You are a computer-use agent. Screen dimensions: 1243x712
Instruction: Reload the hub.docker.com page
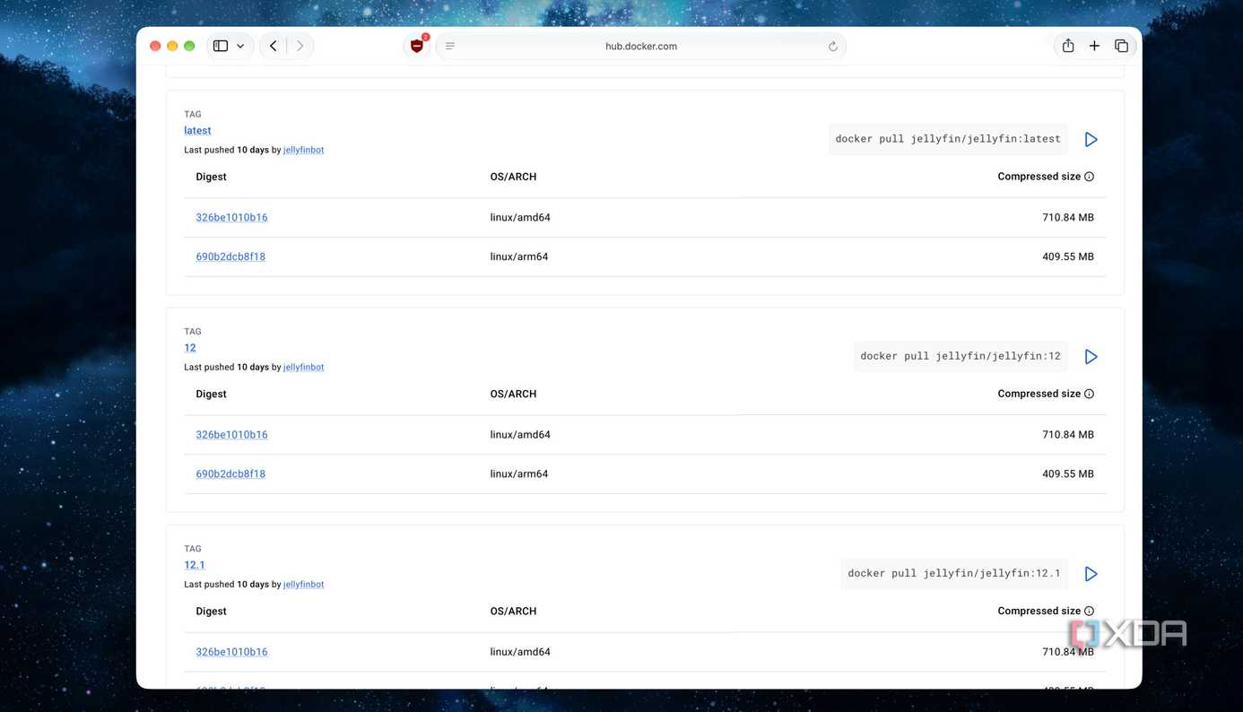pos(833,47)
